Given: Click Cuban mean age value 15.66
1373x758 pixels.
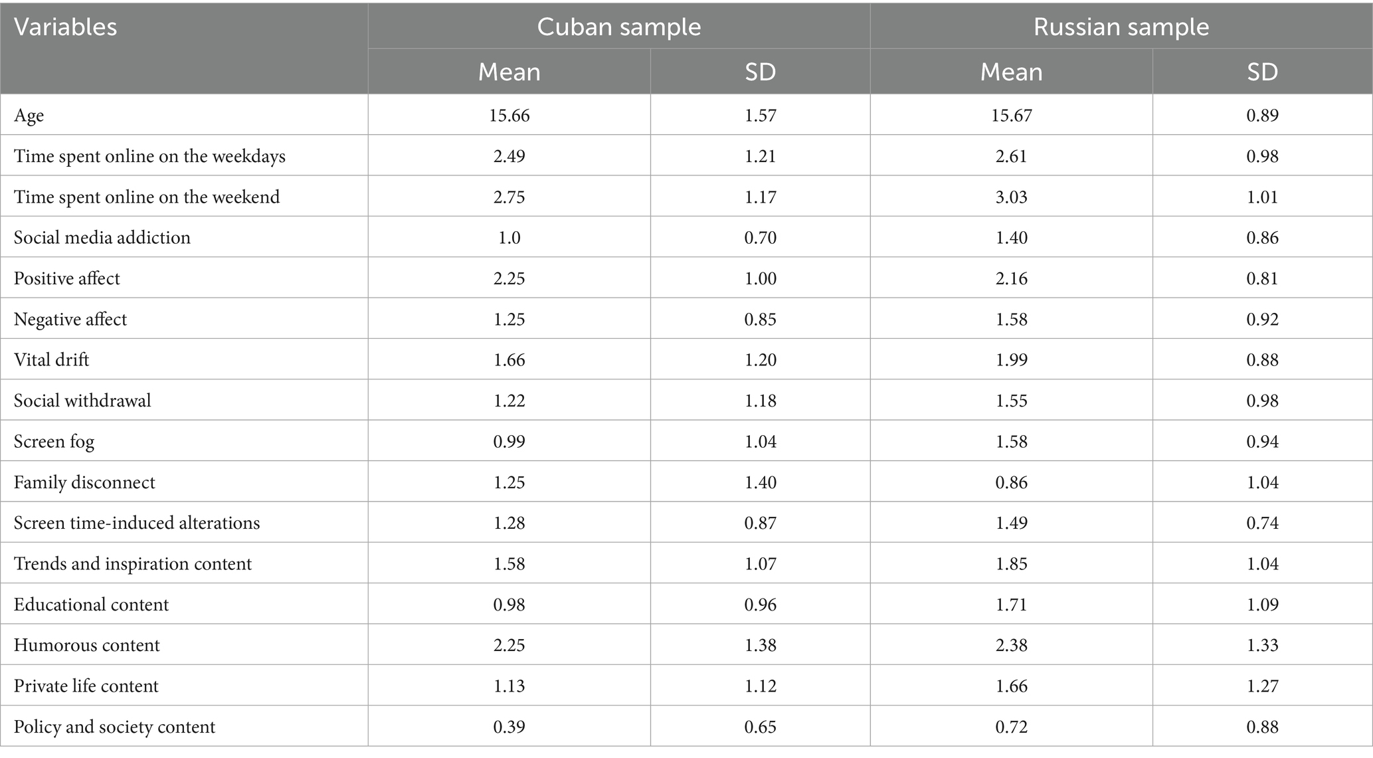Looking at the screenshot, I should [x=509, y=115].
